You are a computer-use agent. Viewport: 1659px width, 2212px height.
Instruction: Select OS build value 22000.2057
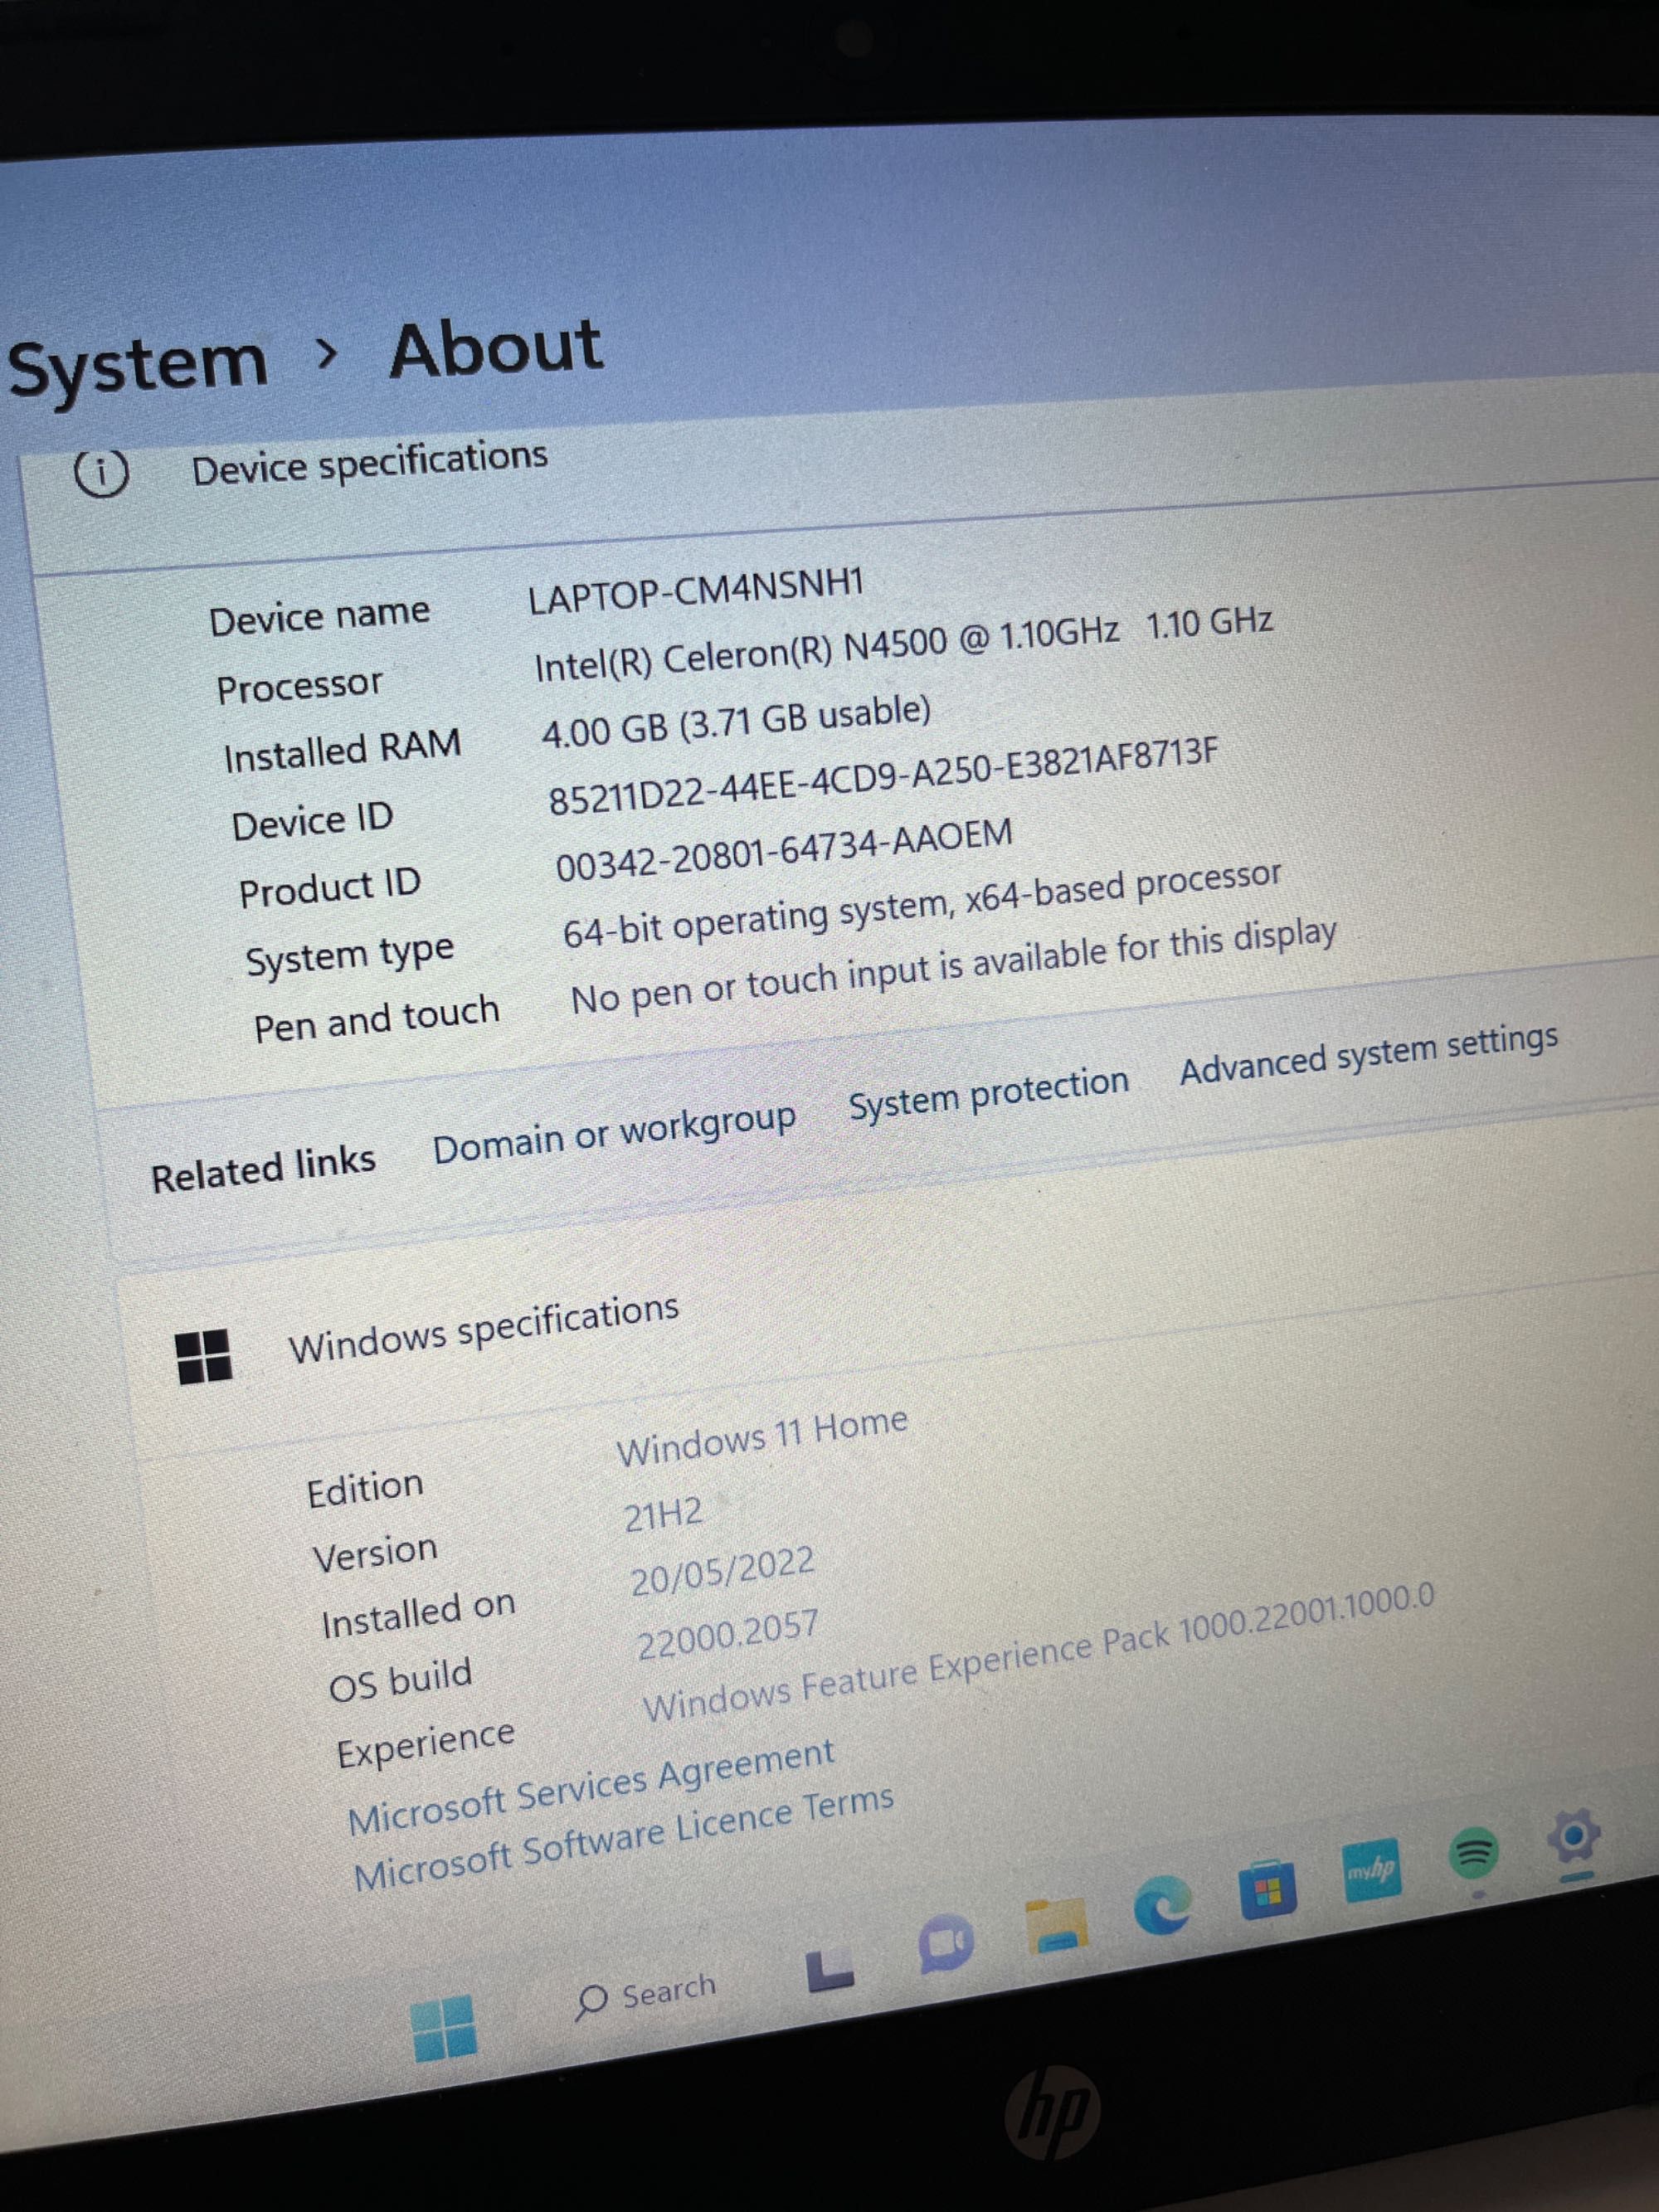(728, 1635)
